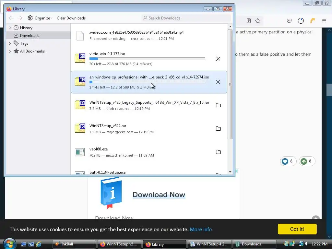Click the taskbar clock 12:22 PM

click(319, 244)
